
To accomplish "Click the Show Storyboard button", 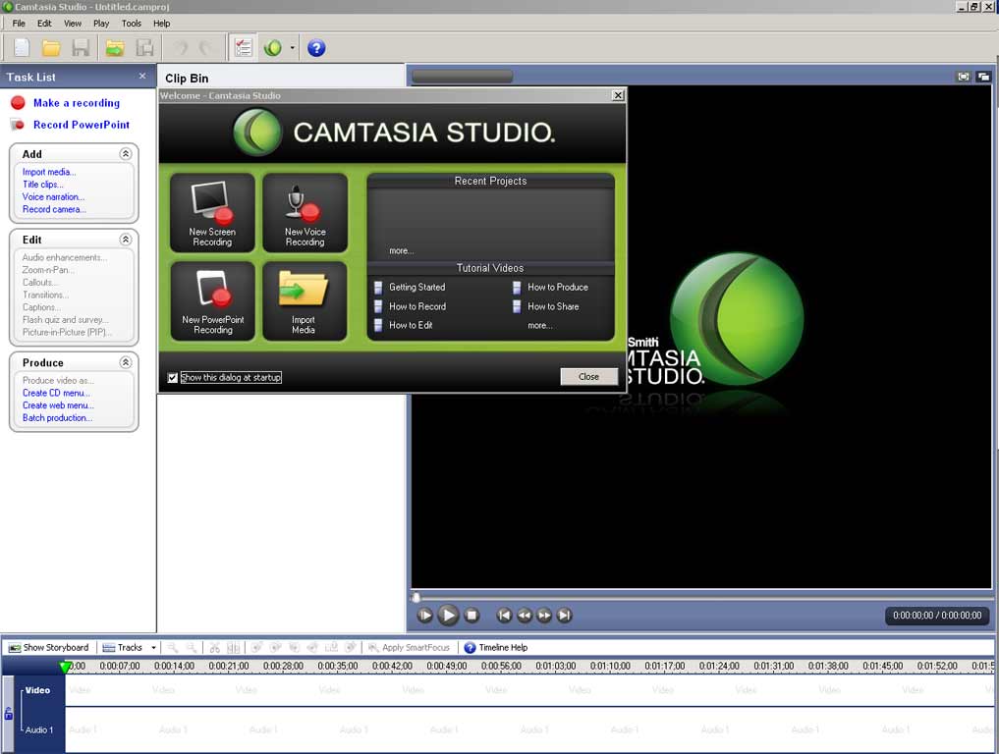I will pos(48,648).
